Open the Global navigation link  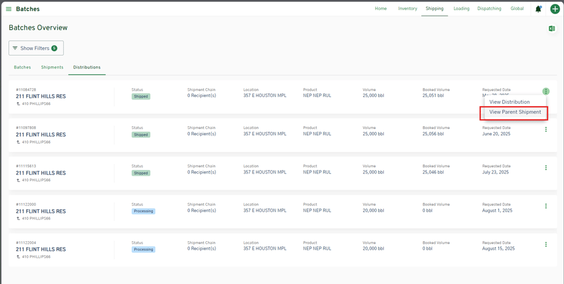tap(517, 9)
